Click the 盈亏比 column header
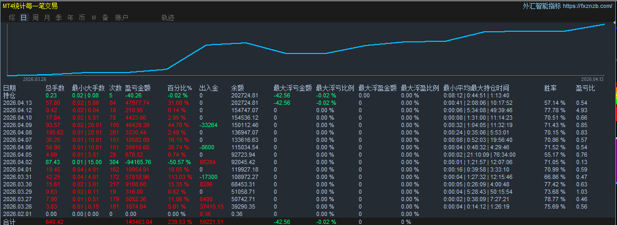Viewport: 617px width, 225px height. (586, 88)
